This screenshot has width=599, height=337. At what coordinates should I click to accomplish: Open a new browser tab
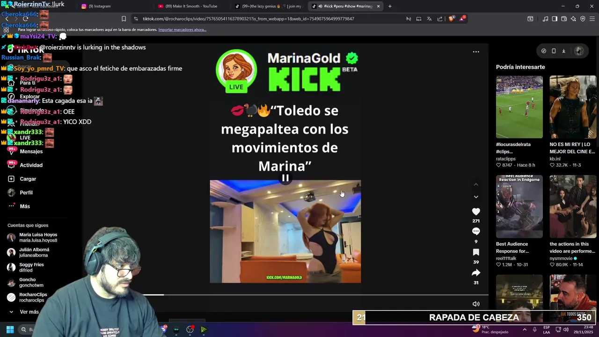coord(390,6)
